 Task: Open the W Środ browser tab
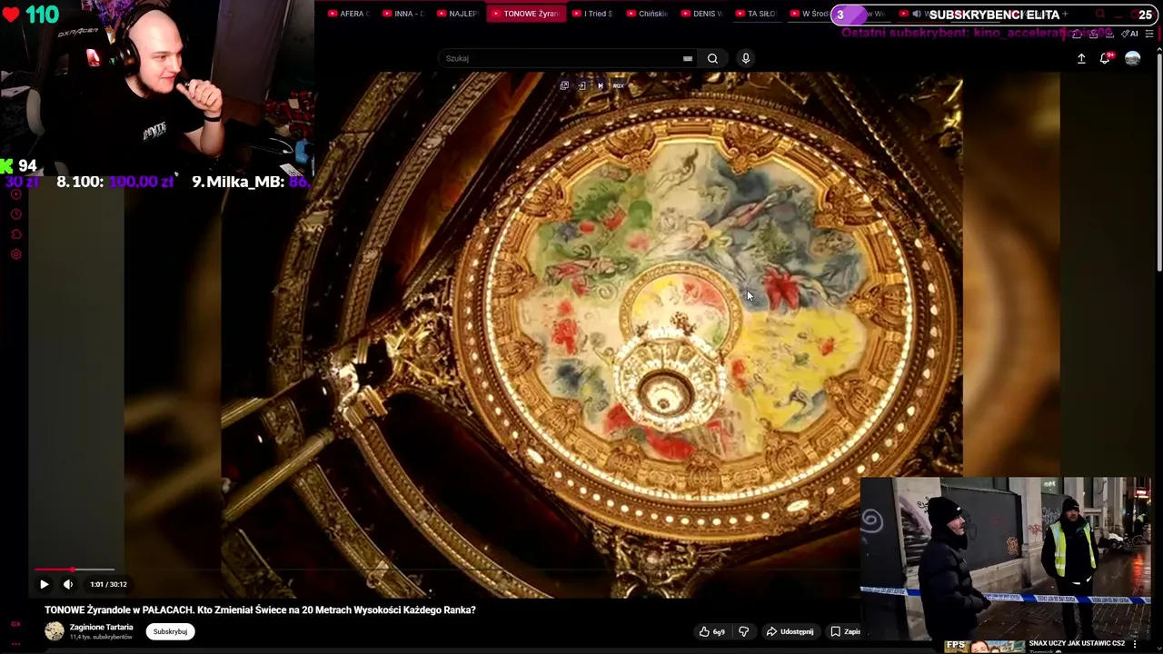pos(809,14)
